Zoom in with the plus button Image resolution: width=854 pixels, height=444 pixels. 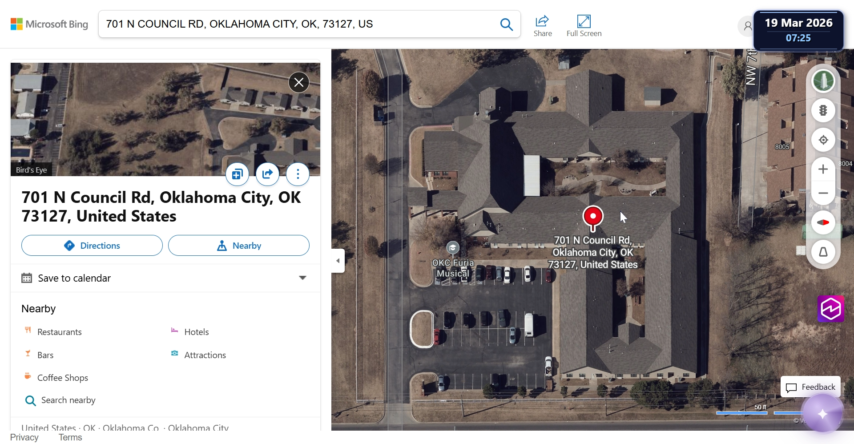(823, 169)
